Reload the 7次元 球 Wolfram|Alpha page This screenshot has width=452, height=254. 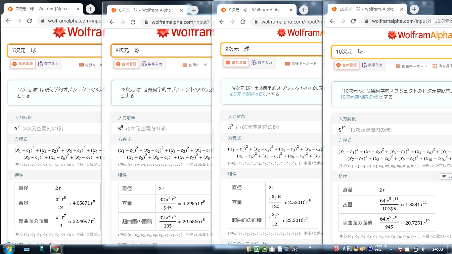point(29,21)
